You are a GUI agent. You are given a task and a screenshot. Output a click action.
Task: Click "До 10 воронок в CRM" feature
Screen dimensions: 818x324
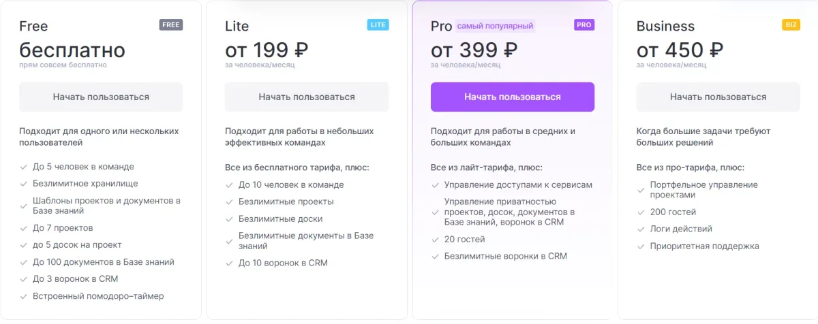(x=283, y=263)
